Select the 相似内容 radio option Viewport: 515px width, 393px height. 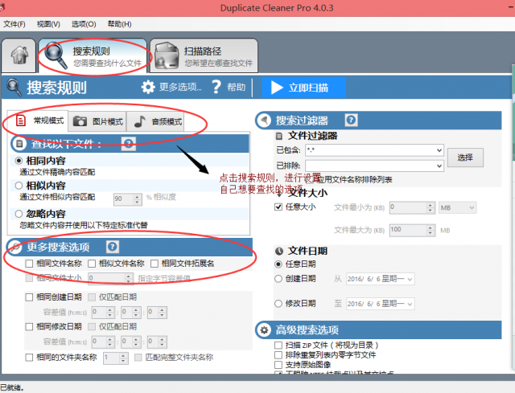19,186
